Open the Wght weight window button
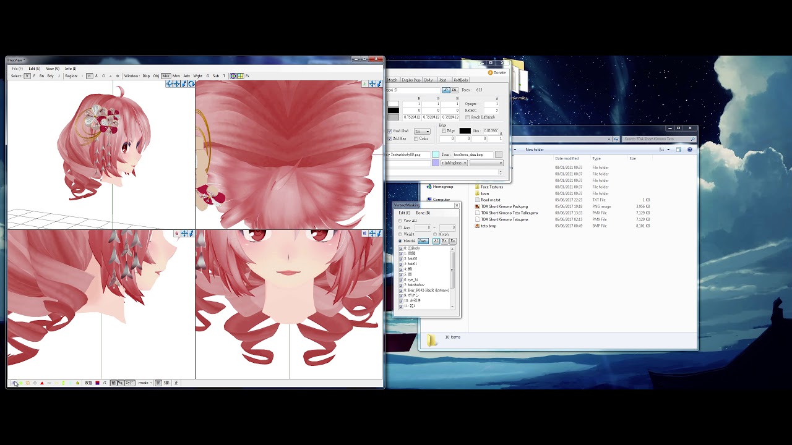 click(198, 76)
